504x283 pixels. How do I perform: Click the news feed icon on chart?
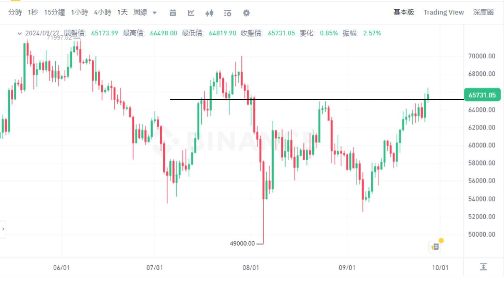coord(435,247)
